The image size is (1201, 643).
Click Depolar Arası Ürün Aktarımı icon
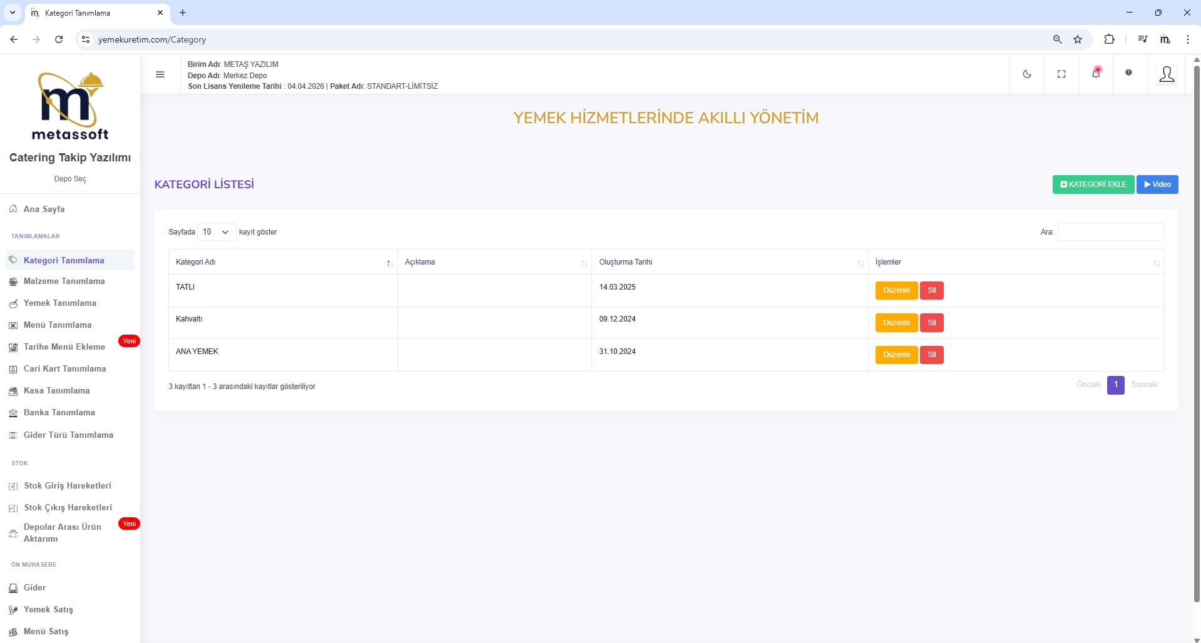[x=13, y=534]
